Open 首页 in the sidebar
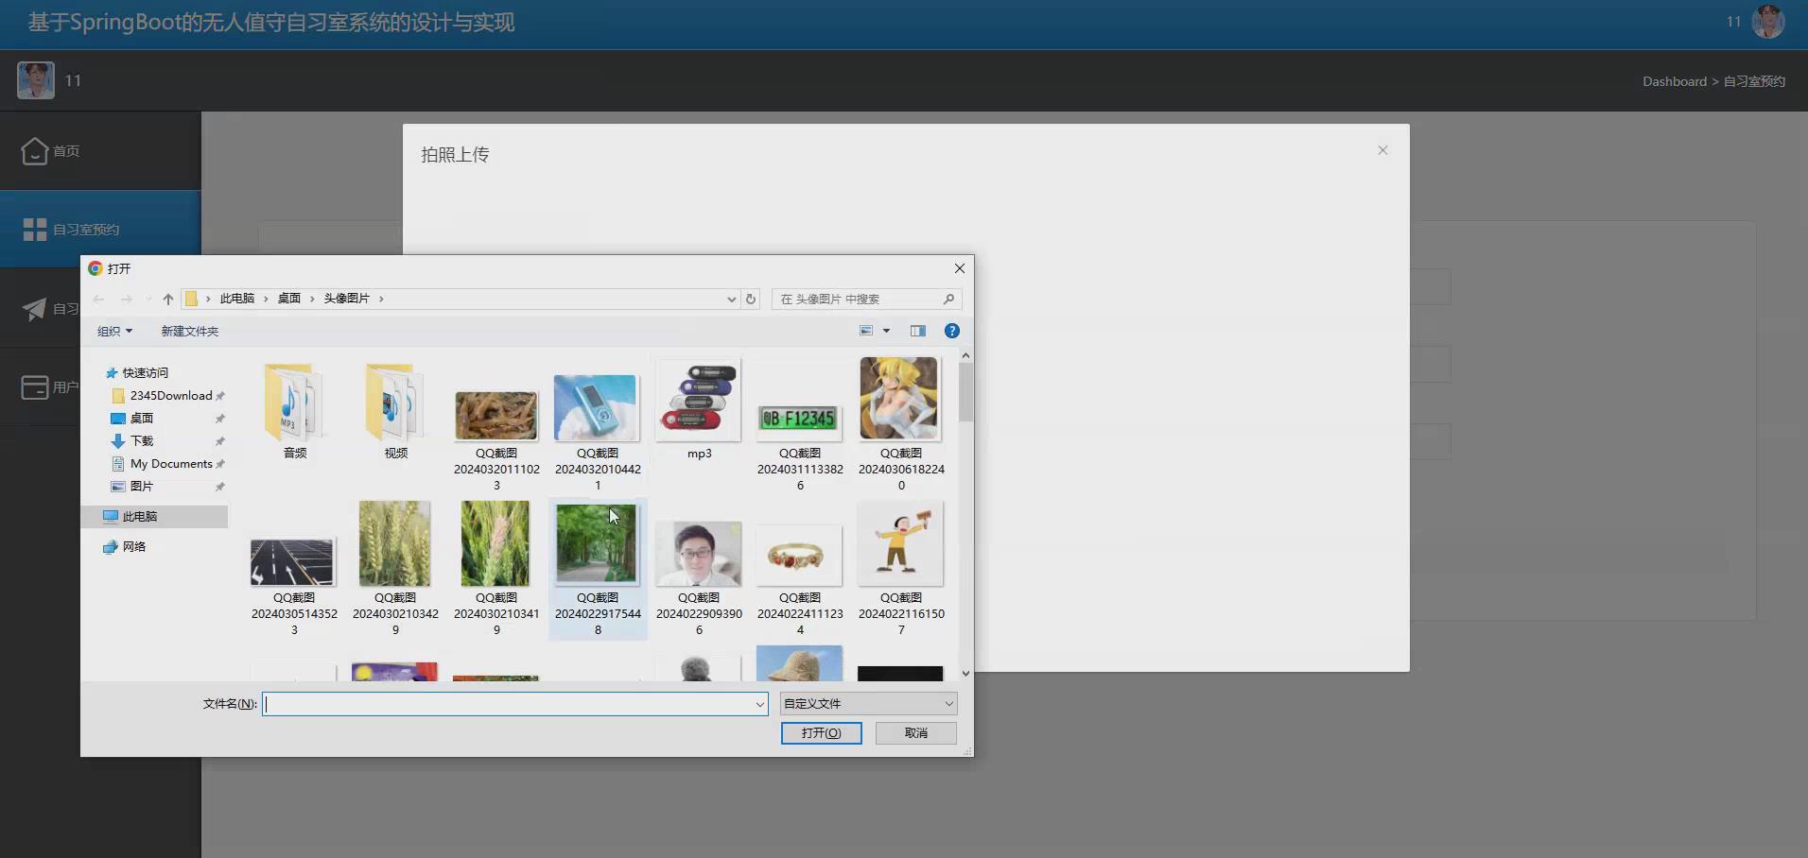1808x858 pixels. point(100,151)
